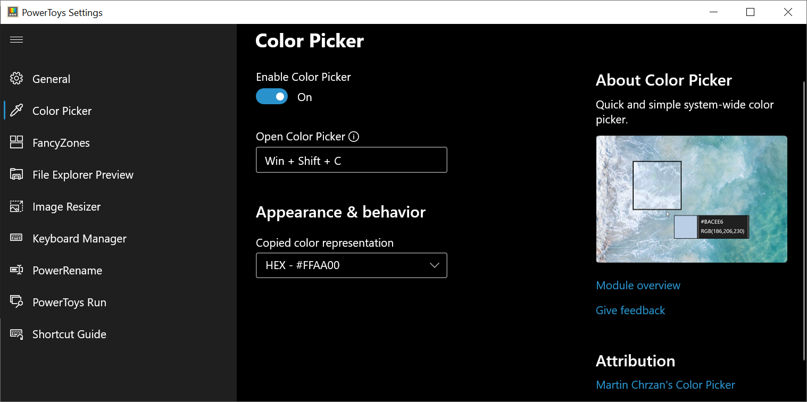
Task: Open the Open Color Picker info tooltip
Action: click(354, 137)
